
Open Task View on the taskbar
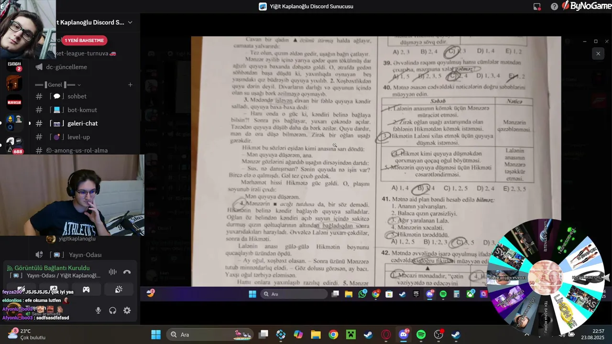coord(263,334)
